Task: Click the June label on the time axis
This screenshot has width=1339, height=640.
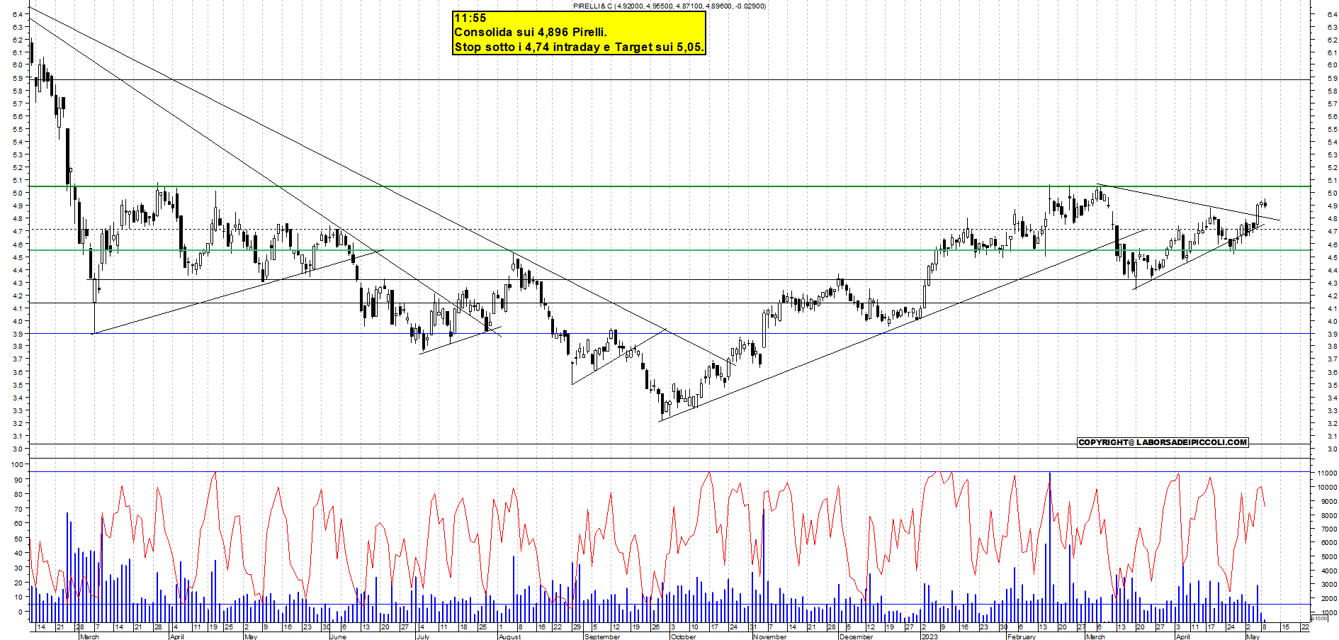Action: (338, 636)
